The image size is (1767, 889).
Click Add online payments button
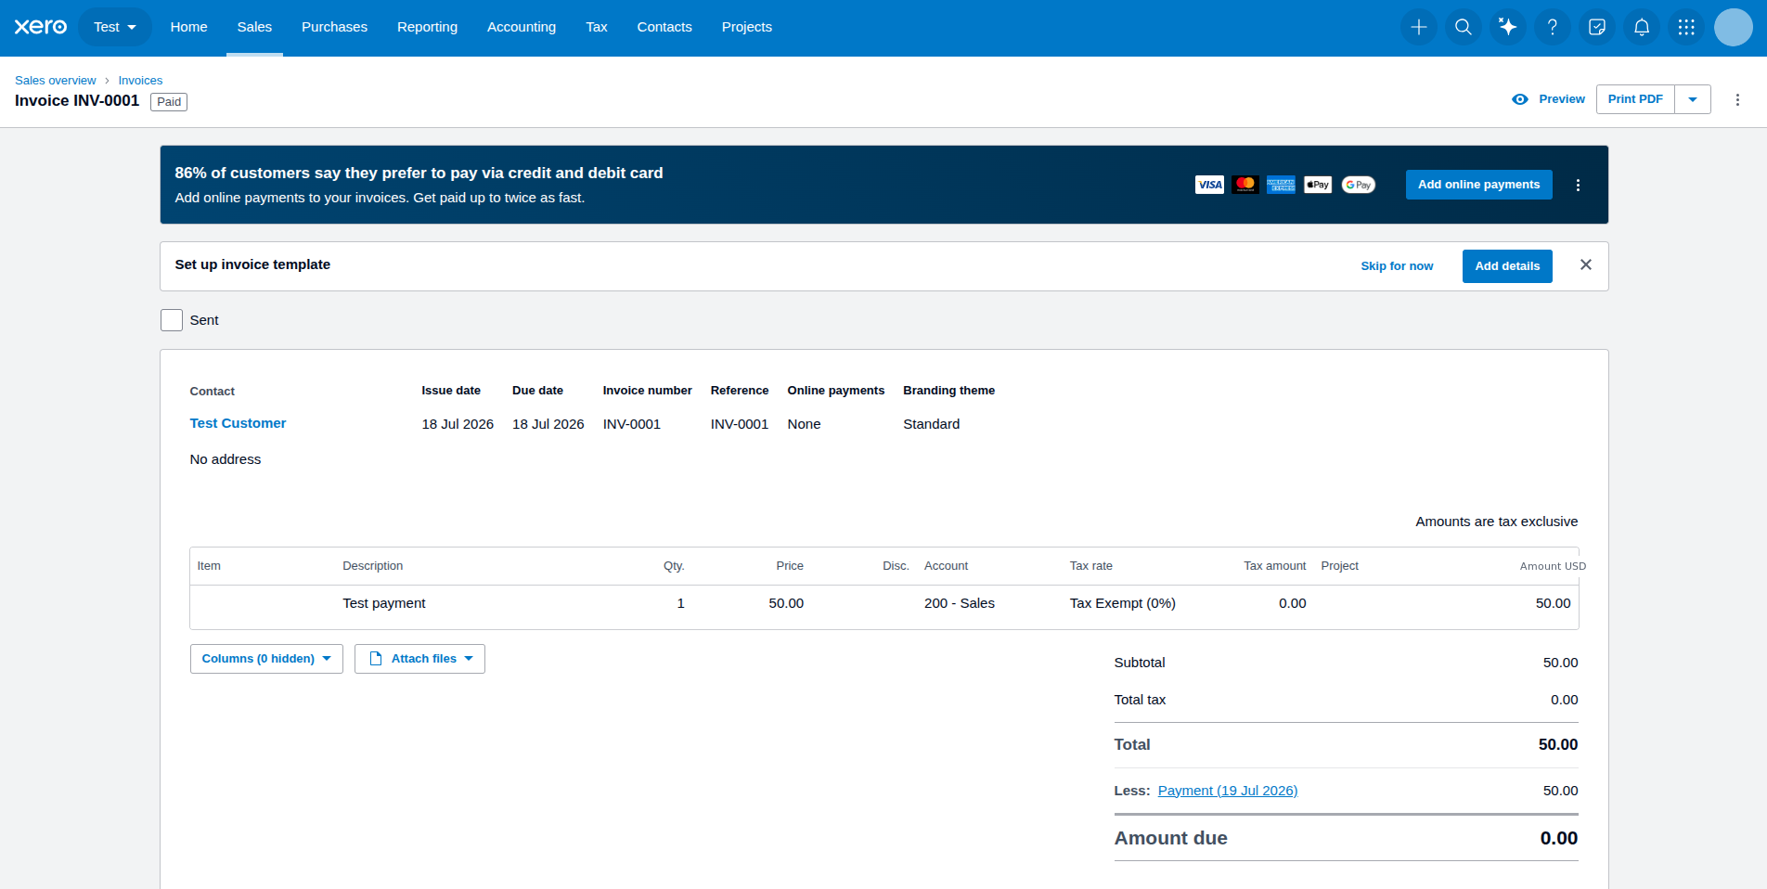point(1479,185)
